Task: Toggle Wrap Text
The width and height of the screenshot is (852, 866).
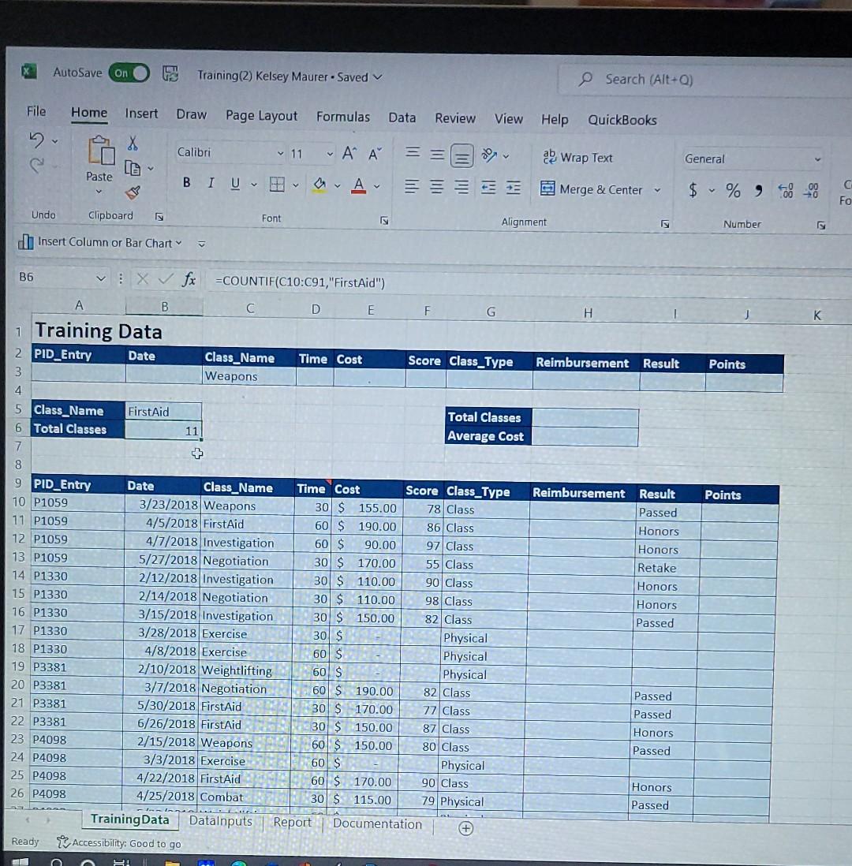Action: coord(578,158)
